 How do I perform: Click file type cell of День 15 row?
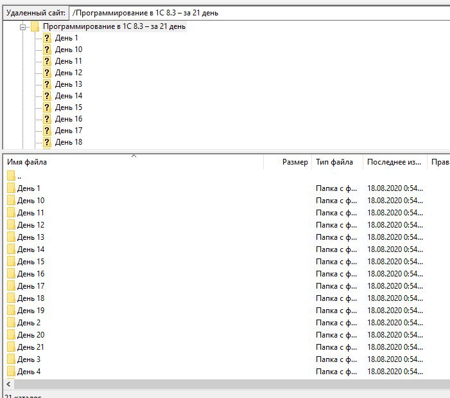coord(336,262)
